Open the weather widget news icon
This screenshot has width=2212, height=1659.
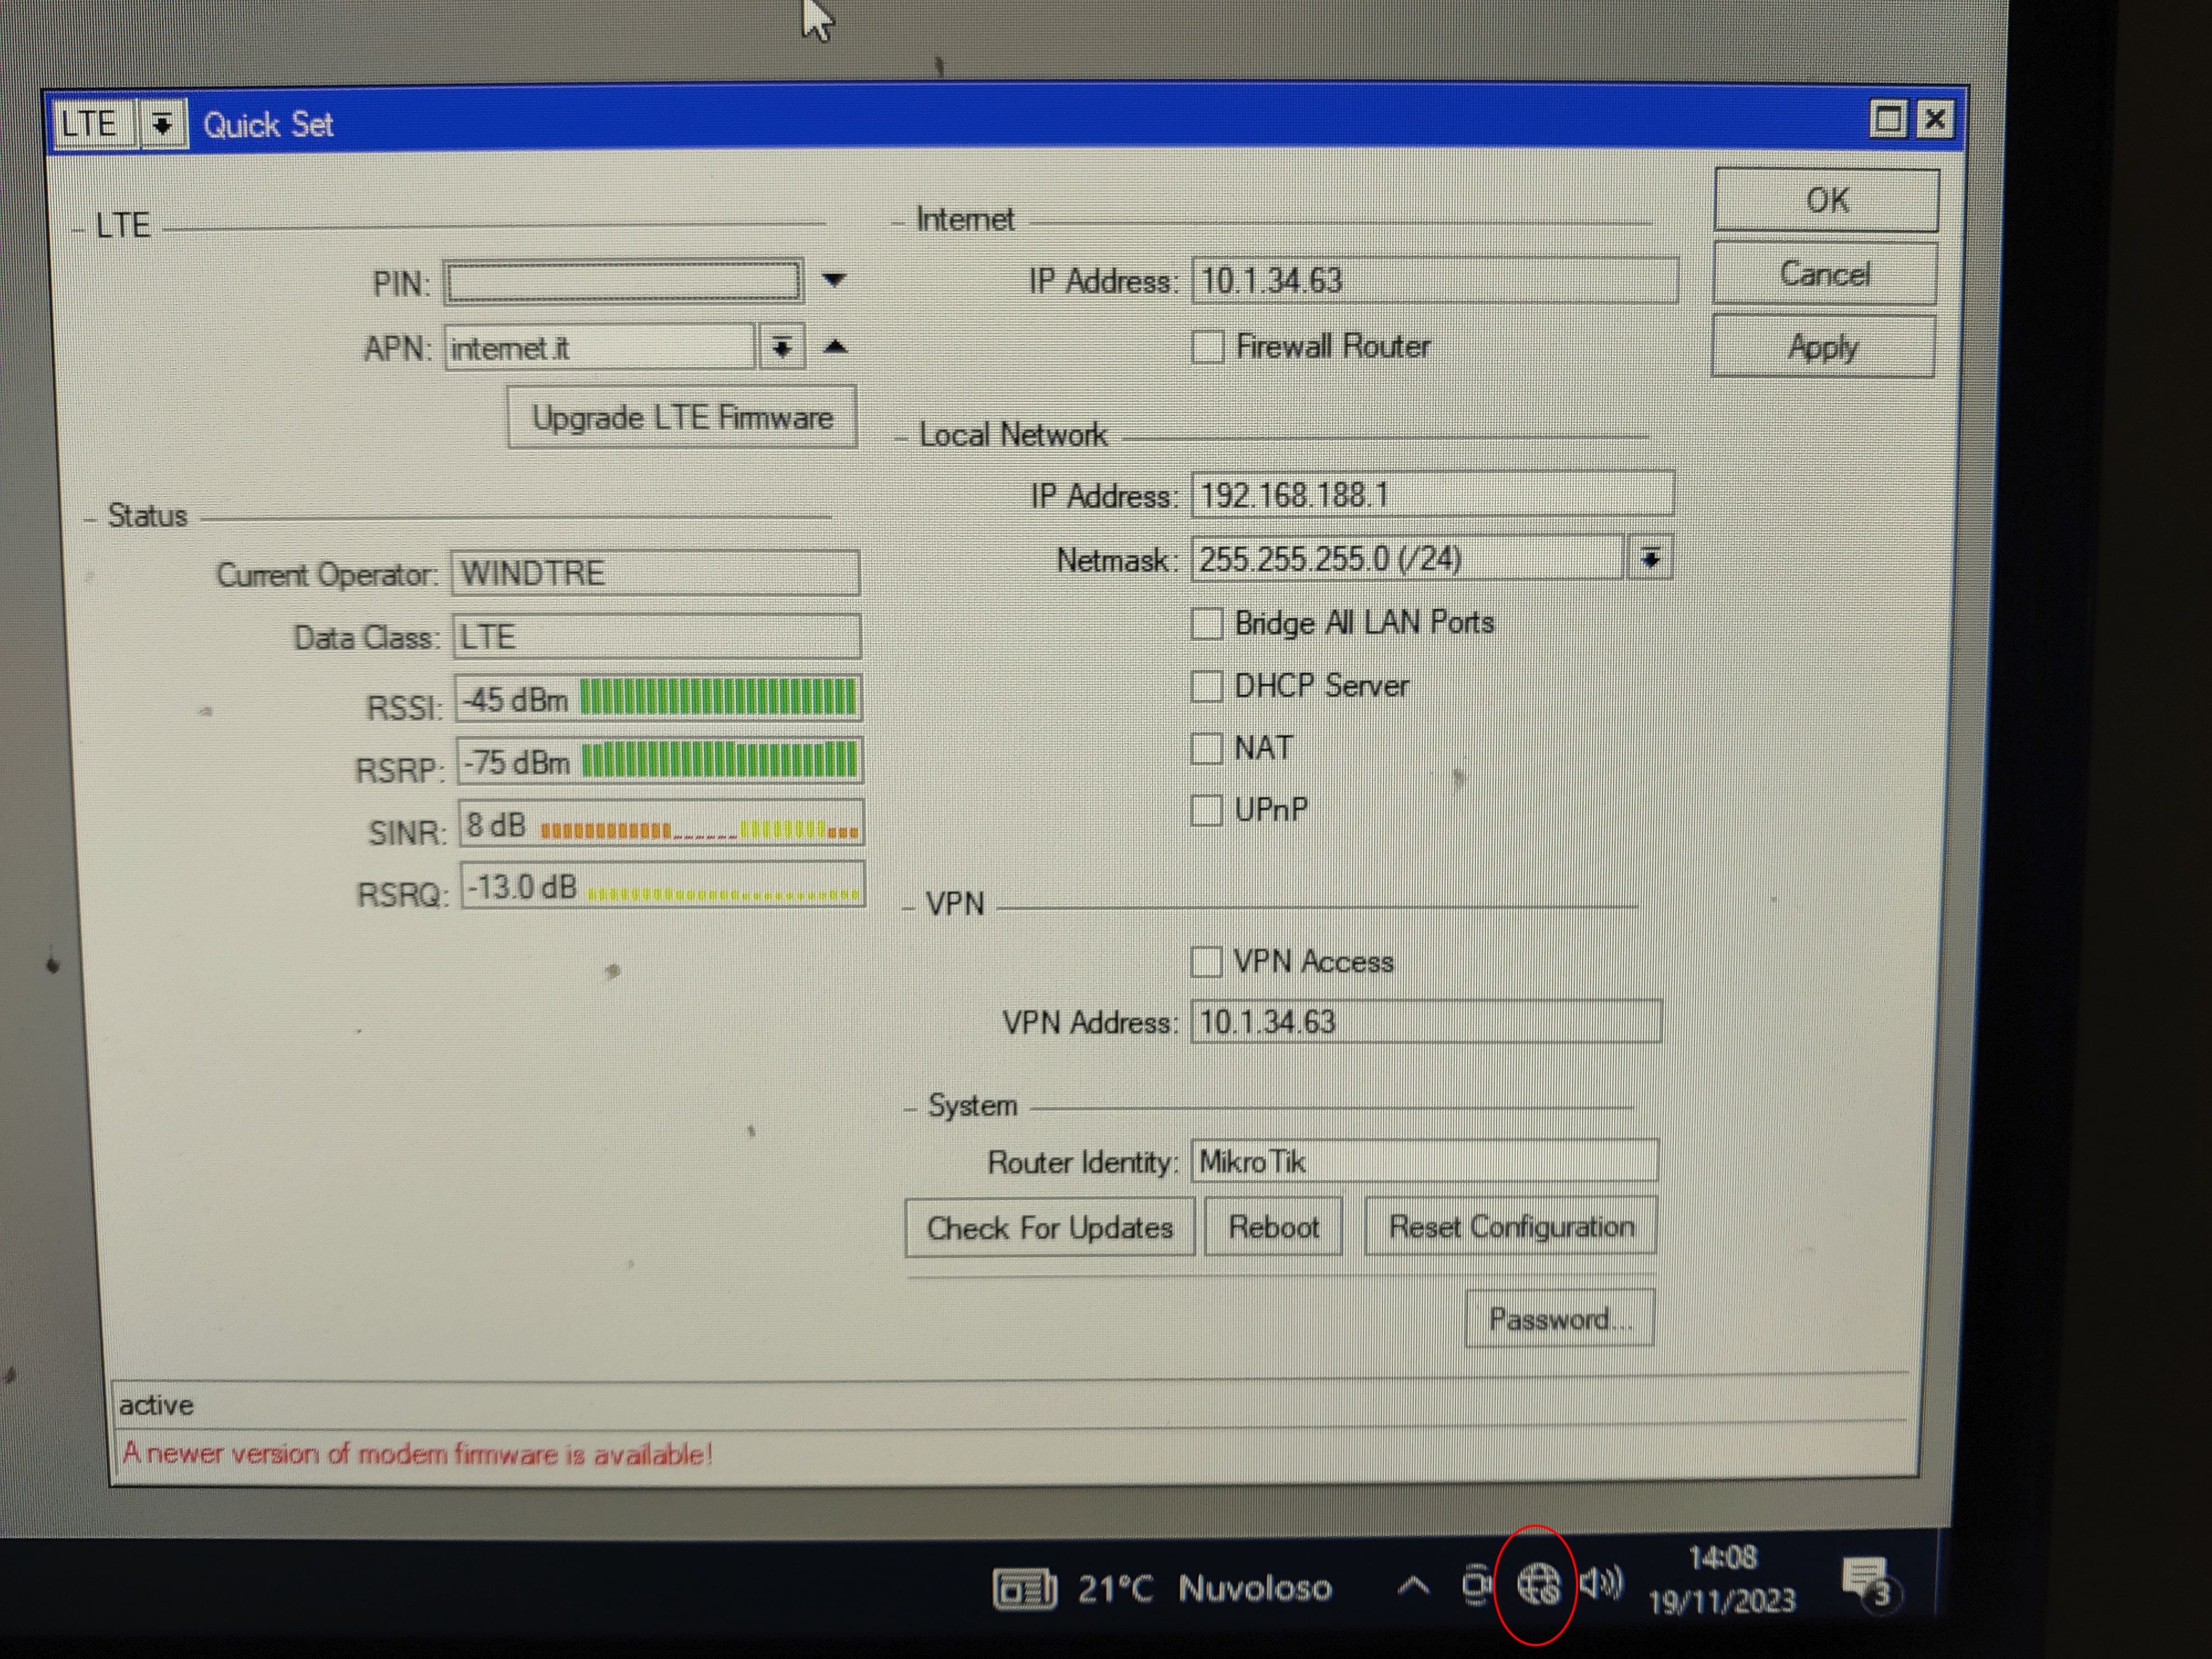point(1024,1588)
